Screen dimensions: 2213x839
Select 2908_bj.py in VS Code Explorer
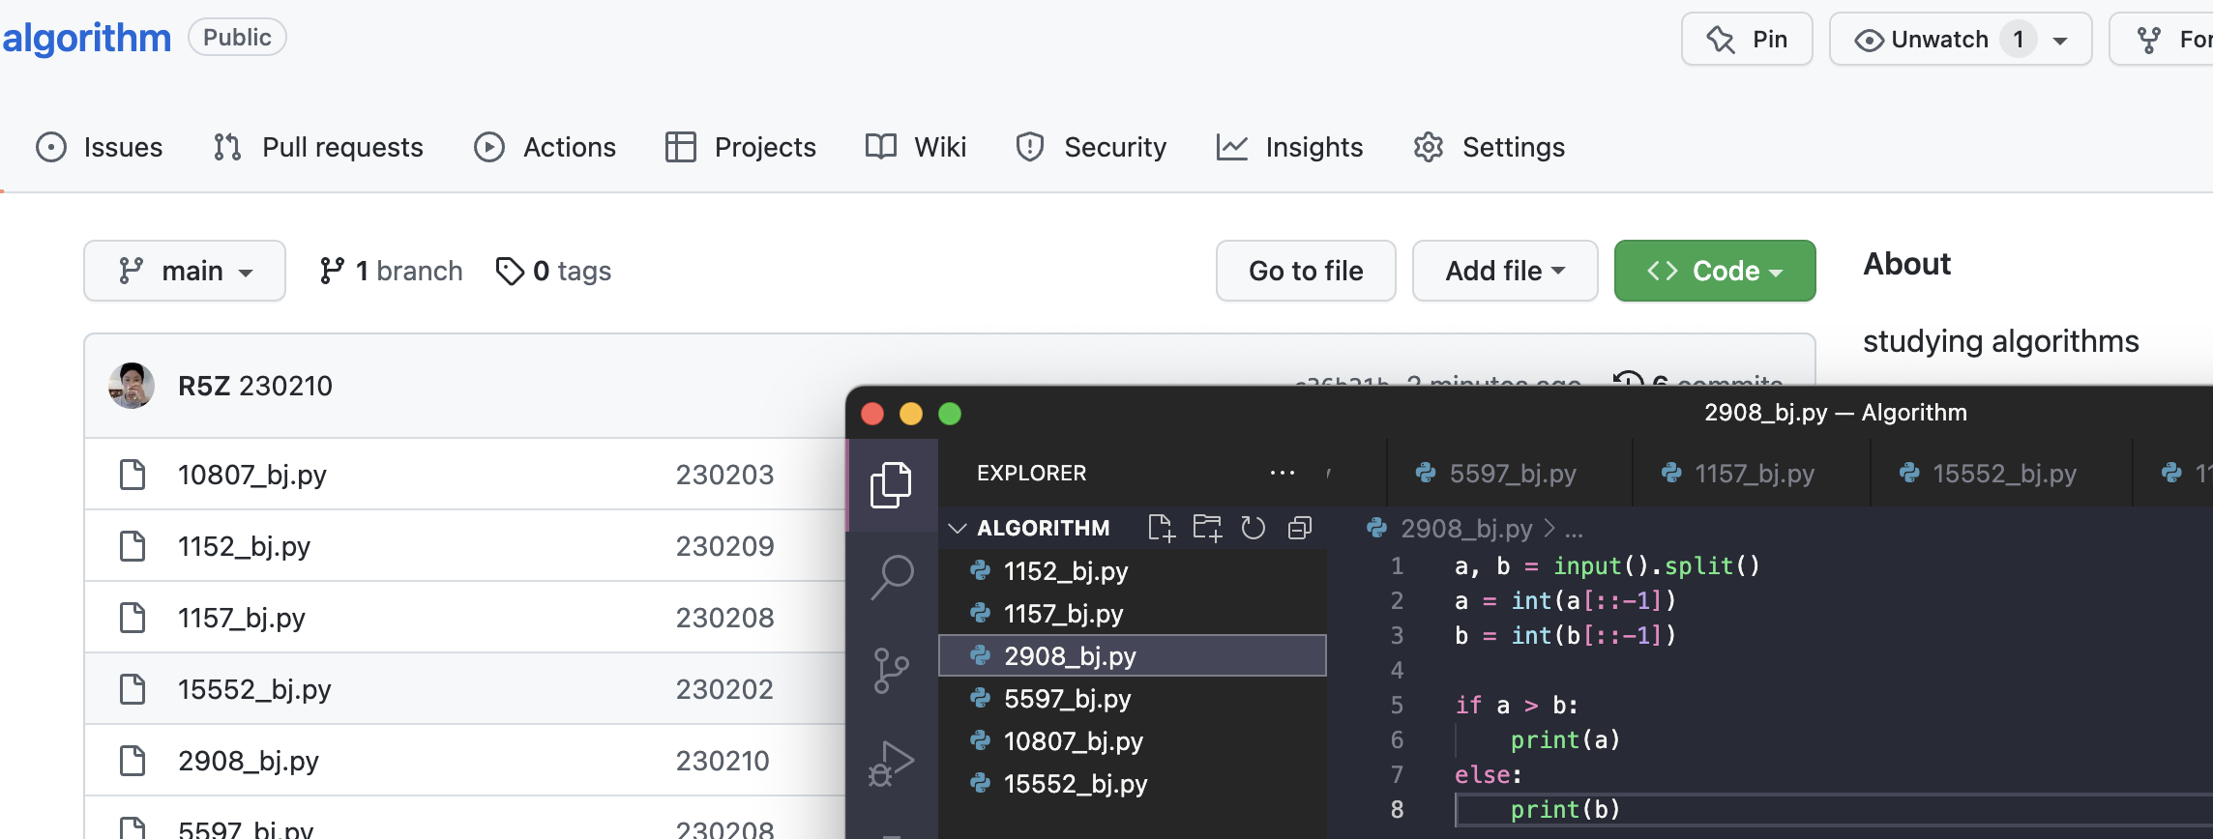pos(1133,656)
